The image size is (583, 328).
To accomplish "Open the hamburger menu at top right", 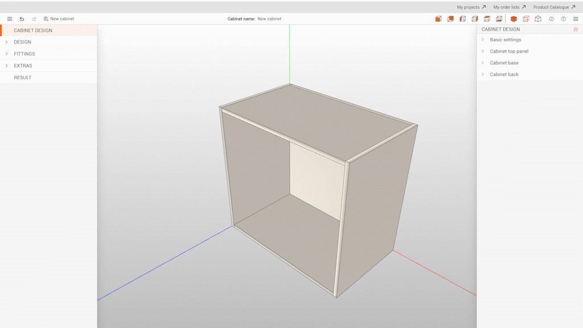I will coord(576,18).
